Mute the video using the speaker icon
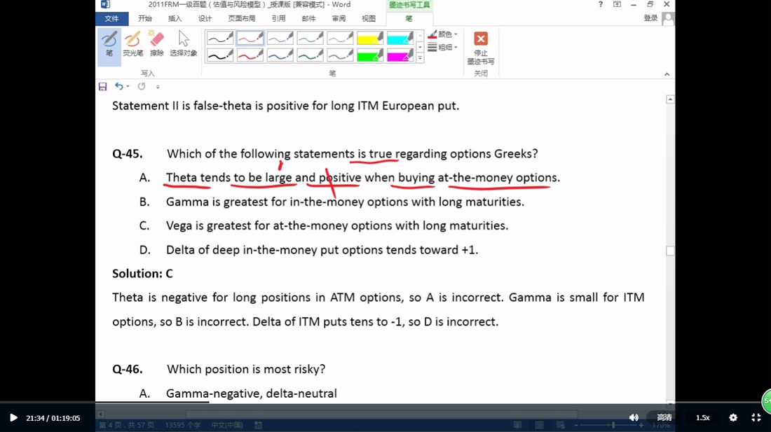 634,417
